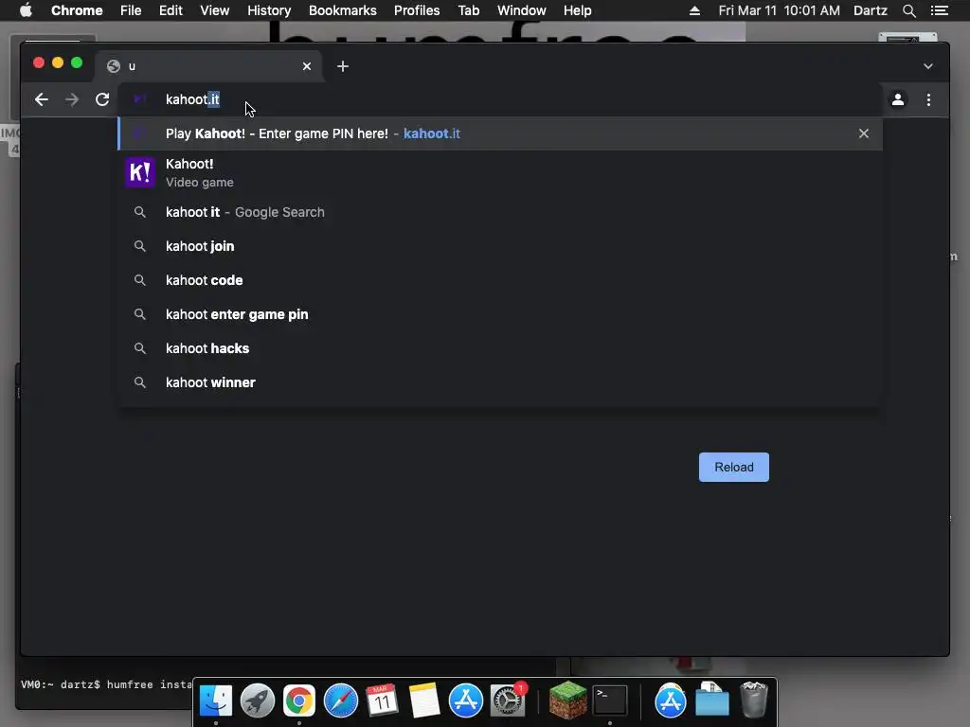
Task: Open the Tab menu
Action: pos(468,10)
